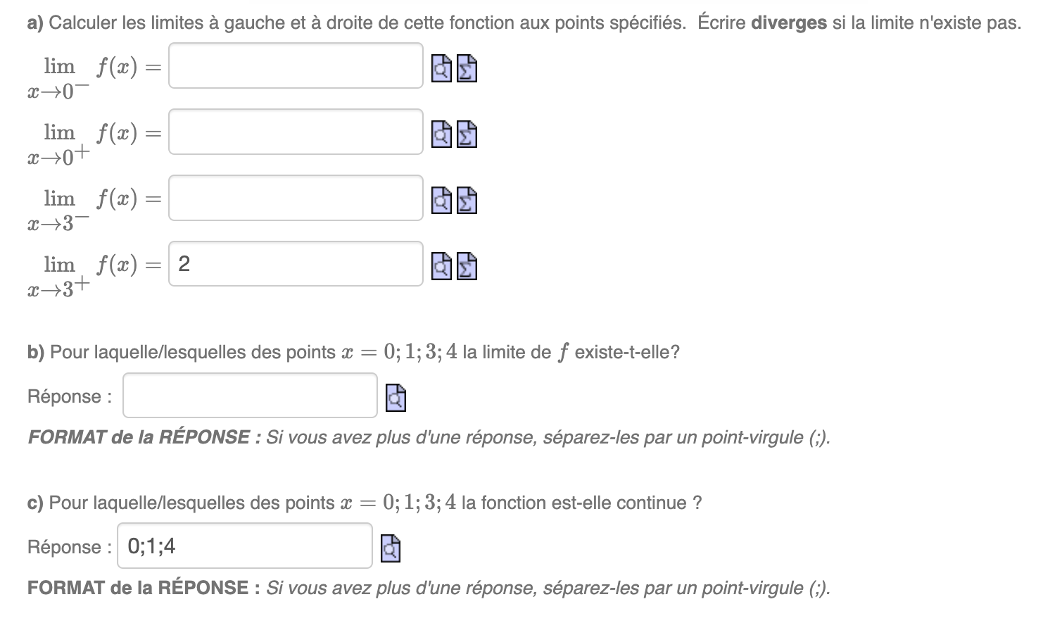The image size is (1043, 635).
Task: Preview the answer entered for lim x→0⁺
Action: click(x=441, y=134)
